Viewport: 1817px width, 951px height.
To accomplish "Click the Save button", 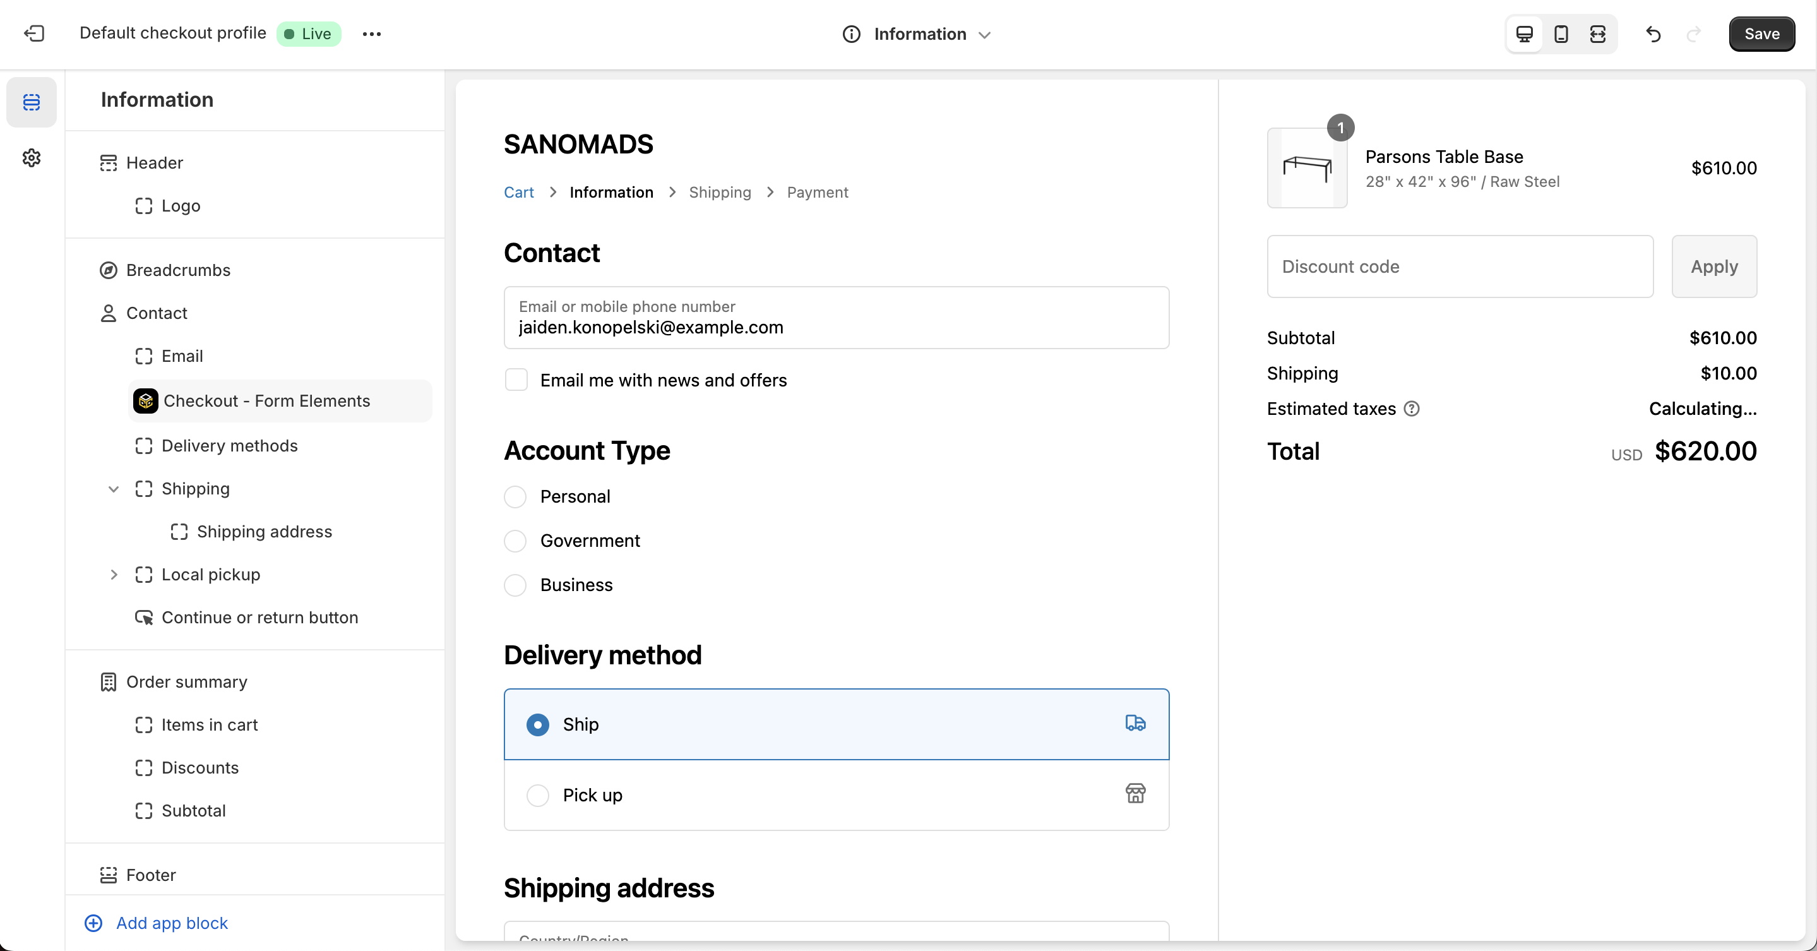I will pos(1761,34).
